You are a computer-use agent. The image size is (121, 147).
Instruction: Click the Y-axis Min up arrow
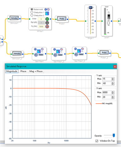pos(113,83)
